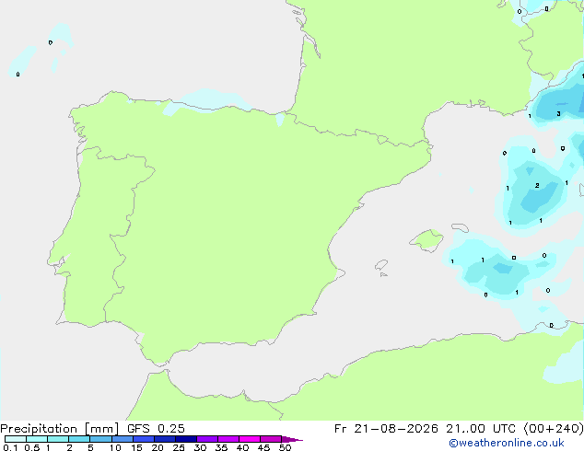Screen dimensions: 584x451
Task: Click the 2–5 mm legend swatch
Action: (79, 439)
